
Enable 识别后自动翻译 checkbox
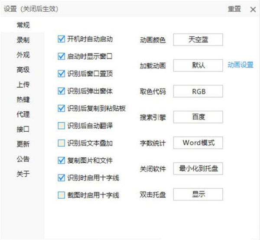tap(61, 126)
